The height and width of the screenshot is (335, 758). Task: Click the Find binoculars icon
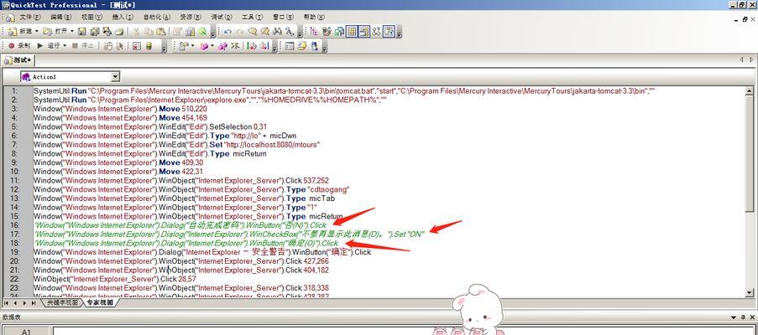(278, 31)
